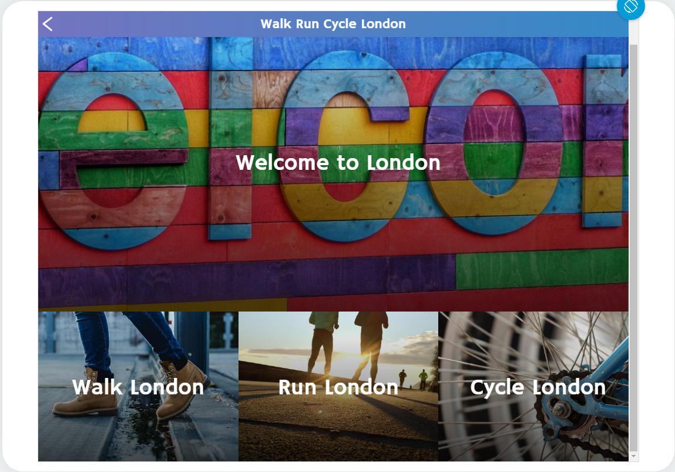Open the Cycle London tile

pos(533,386)
